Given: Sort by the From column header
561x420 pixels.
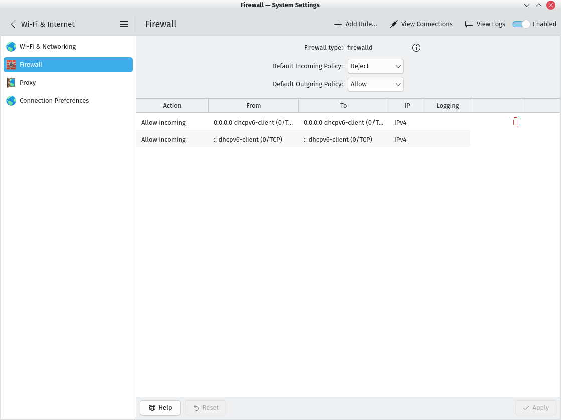Looking at the screenshot, I should pyautogui.click(x=253, y=106).
